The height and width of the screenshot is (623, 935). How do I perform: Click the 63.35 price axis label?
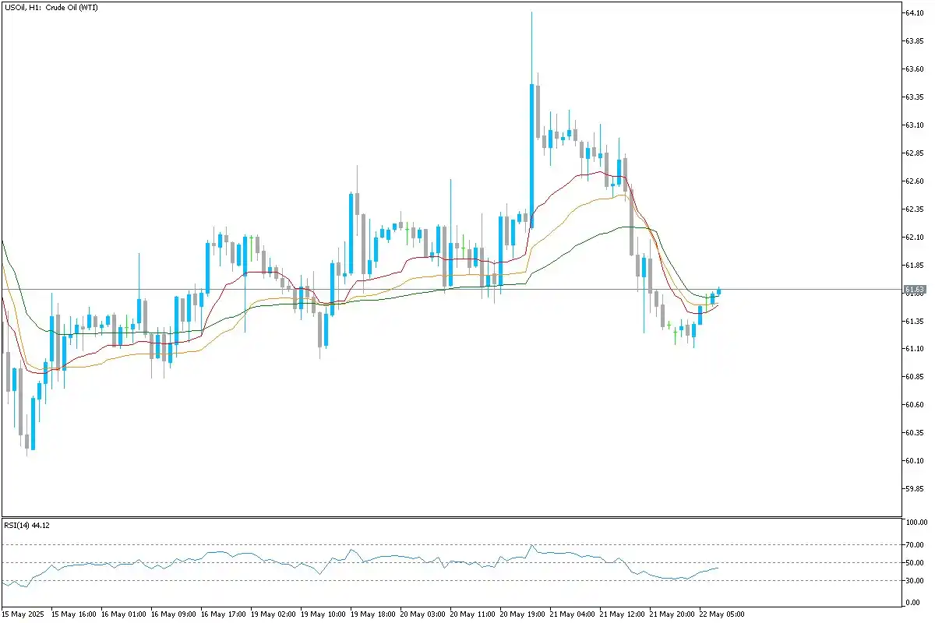pos(914,97)
